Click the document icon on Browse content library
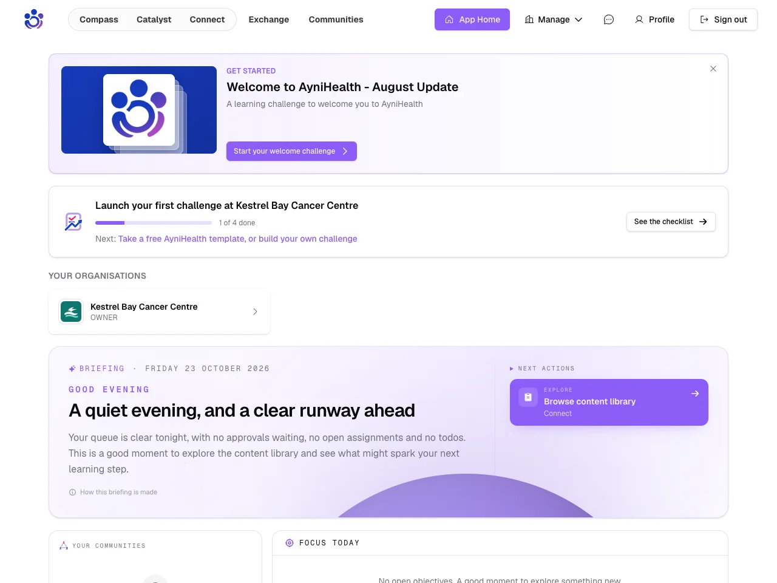 pos(528,397)
